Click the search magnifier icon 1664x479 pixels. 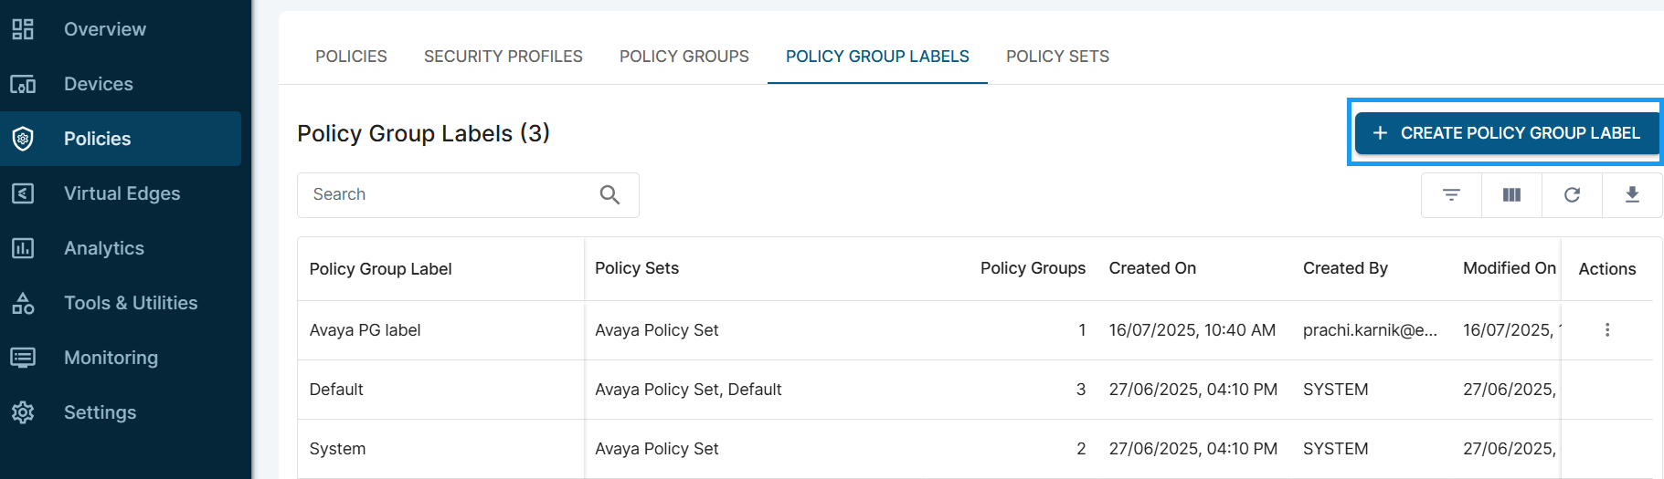[x=609, y=194]
